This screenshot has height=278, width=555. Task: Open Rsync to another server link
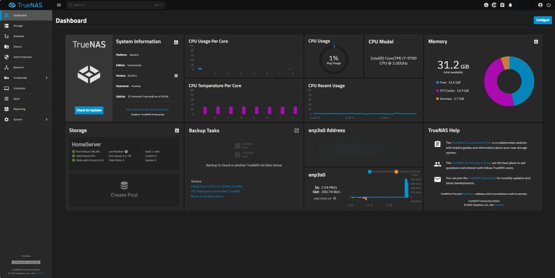coord(207,196)
